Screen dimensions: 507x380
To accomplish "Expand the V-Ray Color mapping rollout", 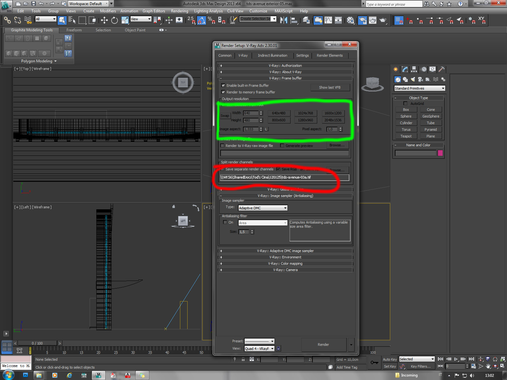I will [285, 263].
